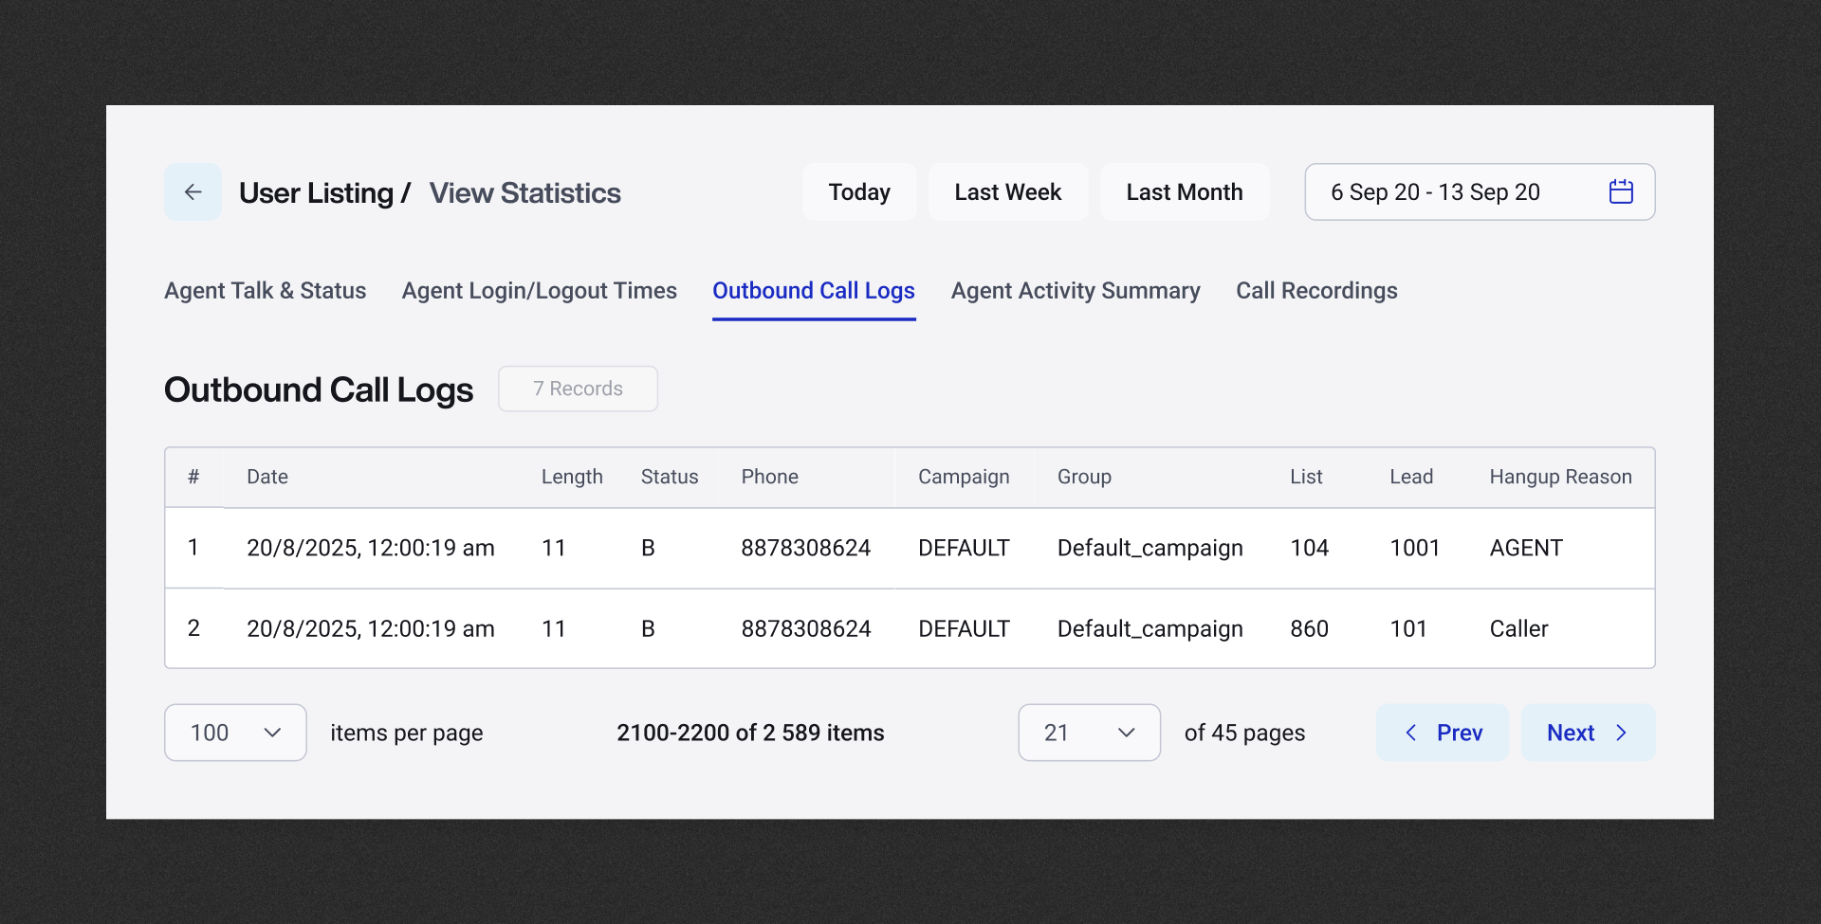1821x924 pixels.
Task: Click the AGENT hangup reason in row 1
Action: (1525, 548)
